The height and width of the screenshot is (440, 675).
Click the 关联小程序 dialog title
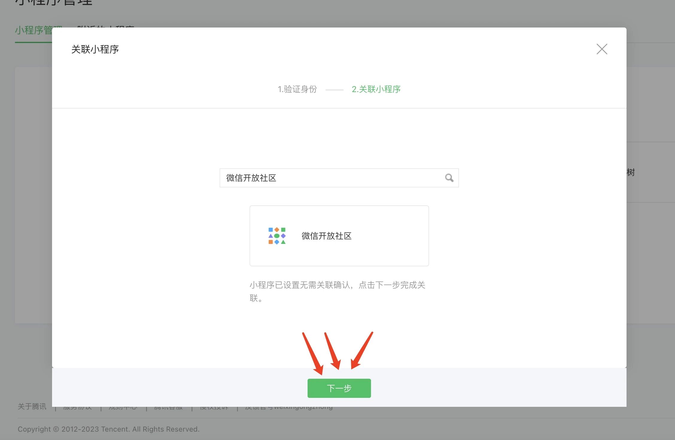95,49
